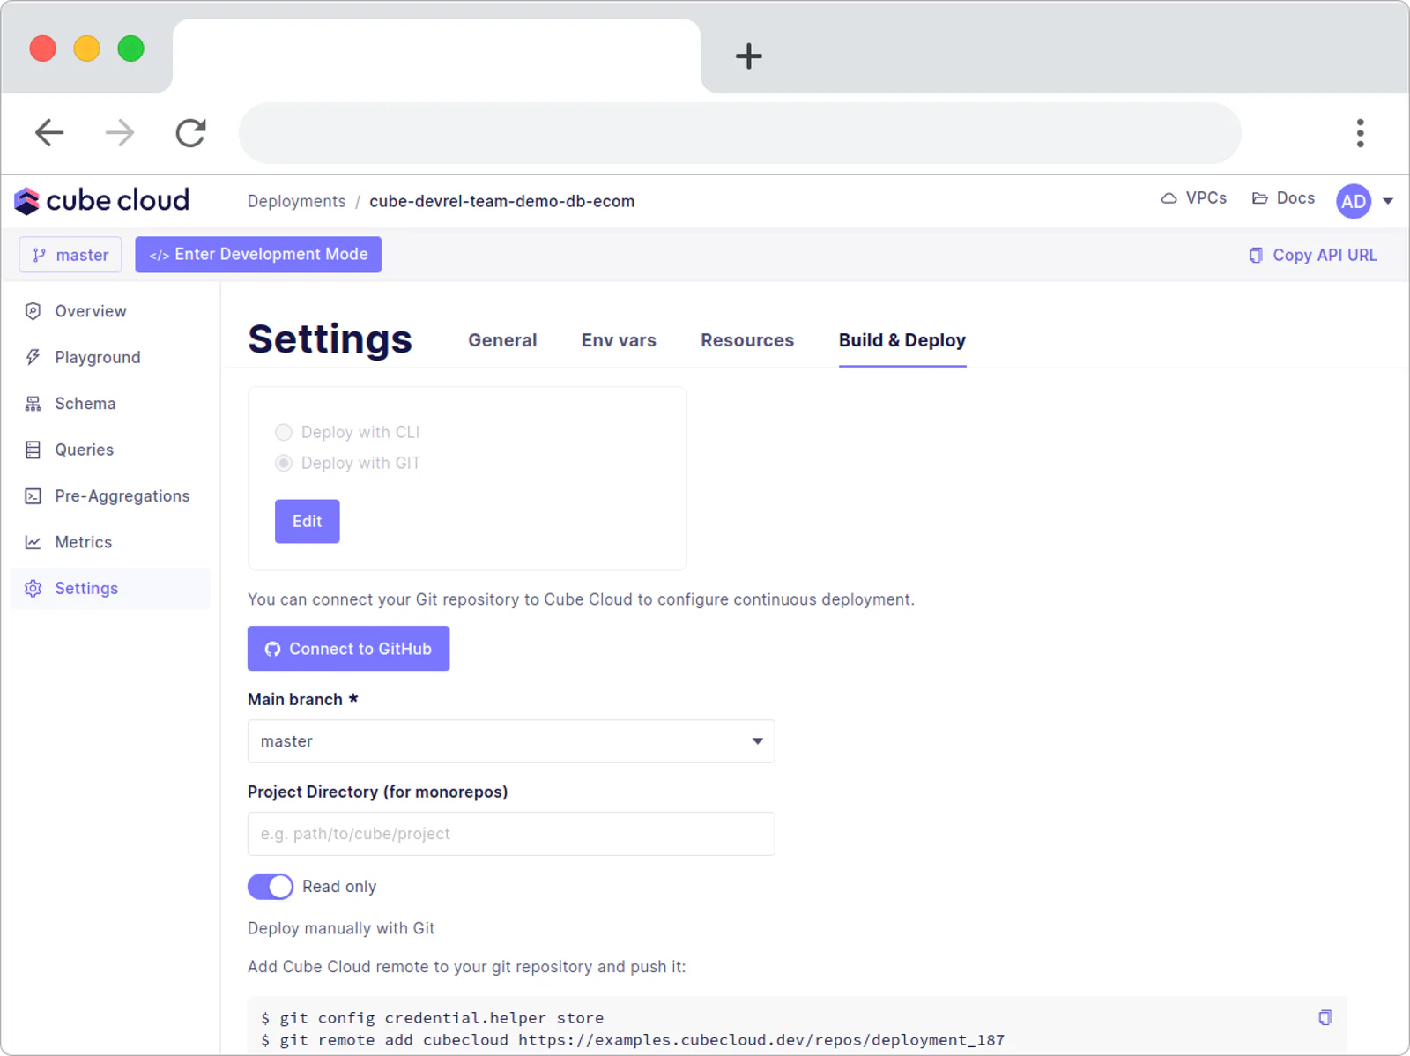Click the Settings gear icon

coord(33,588)
